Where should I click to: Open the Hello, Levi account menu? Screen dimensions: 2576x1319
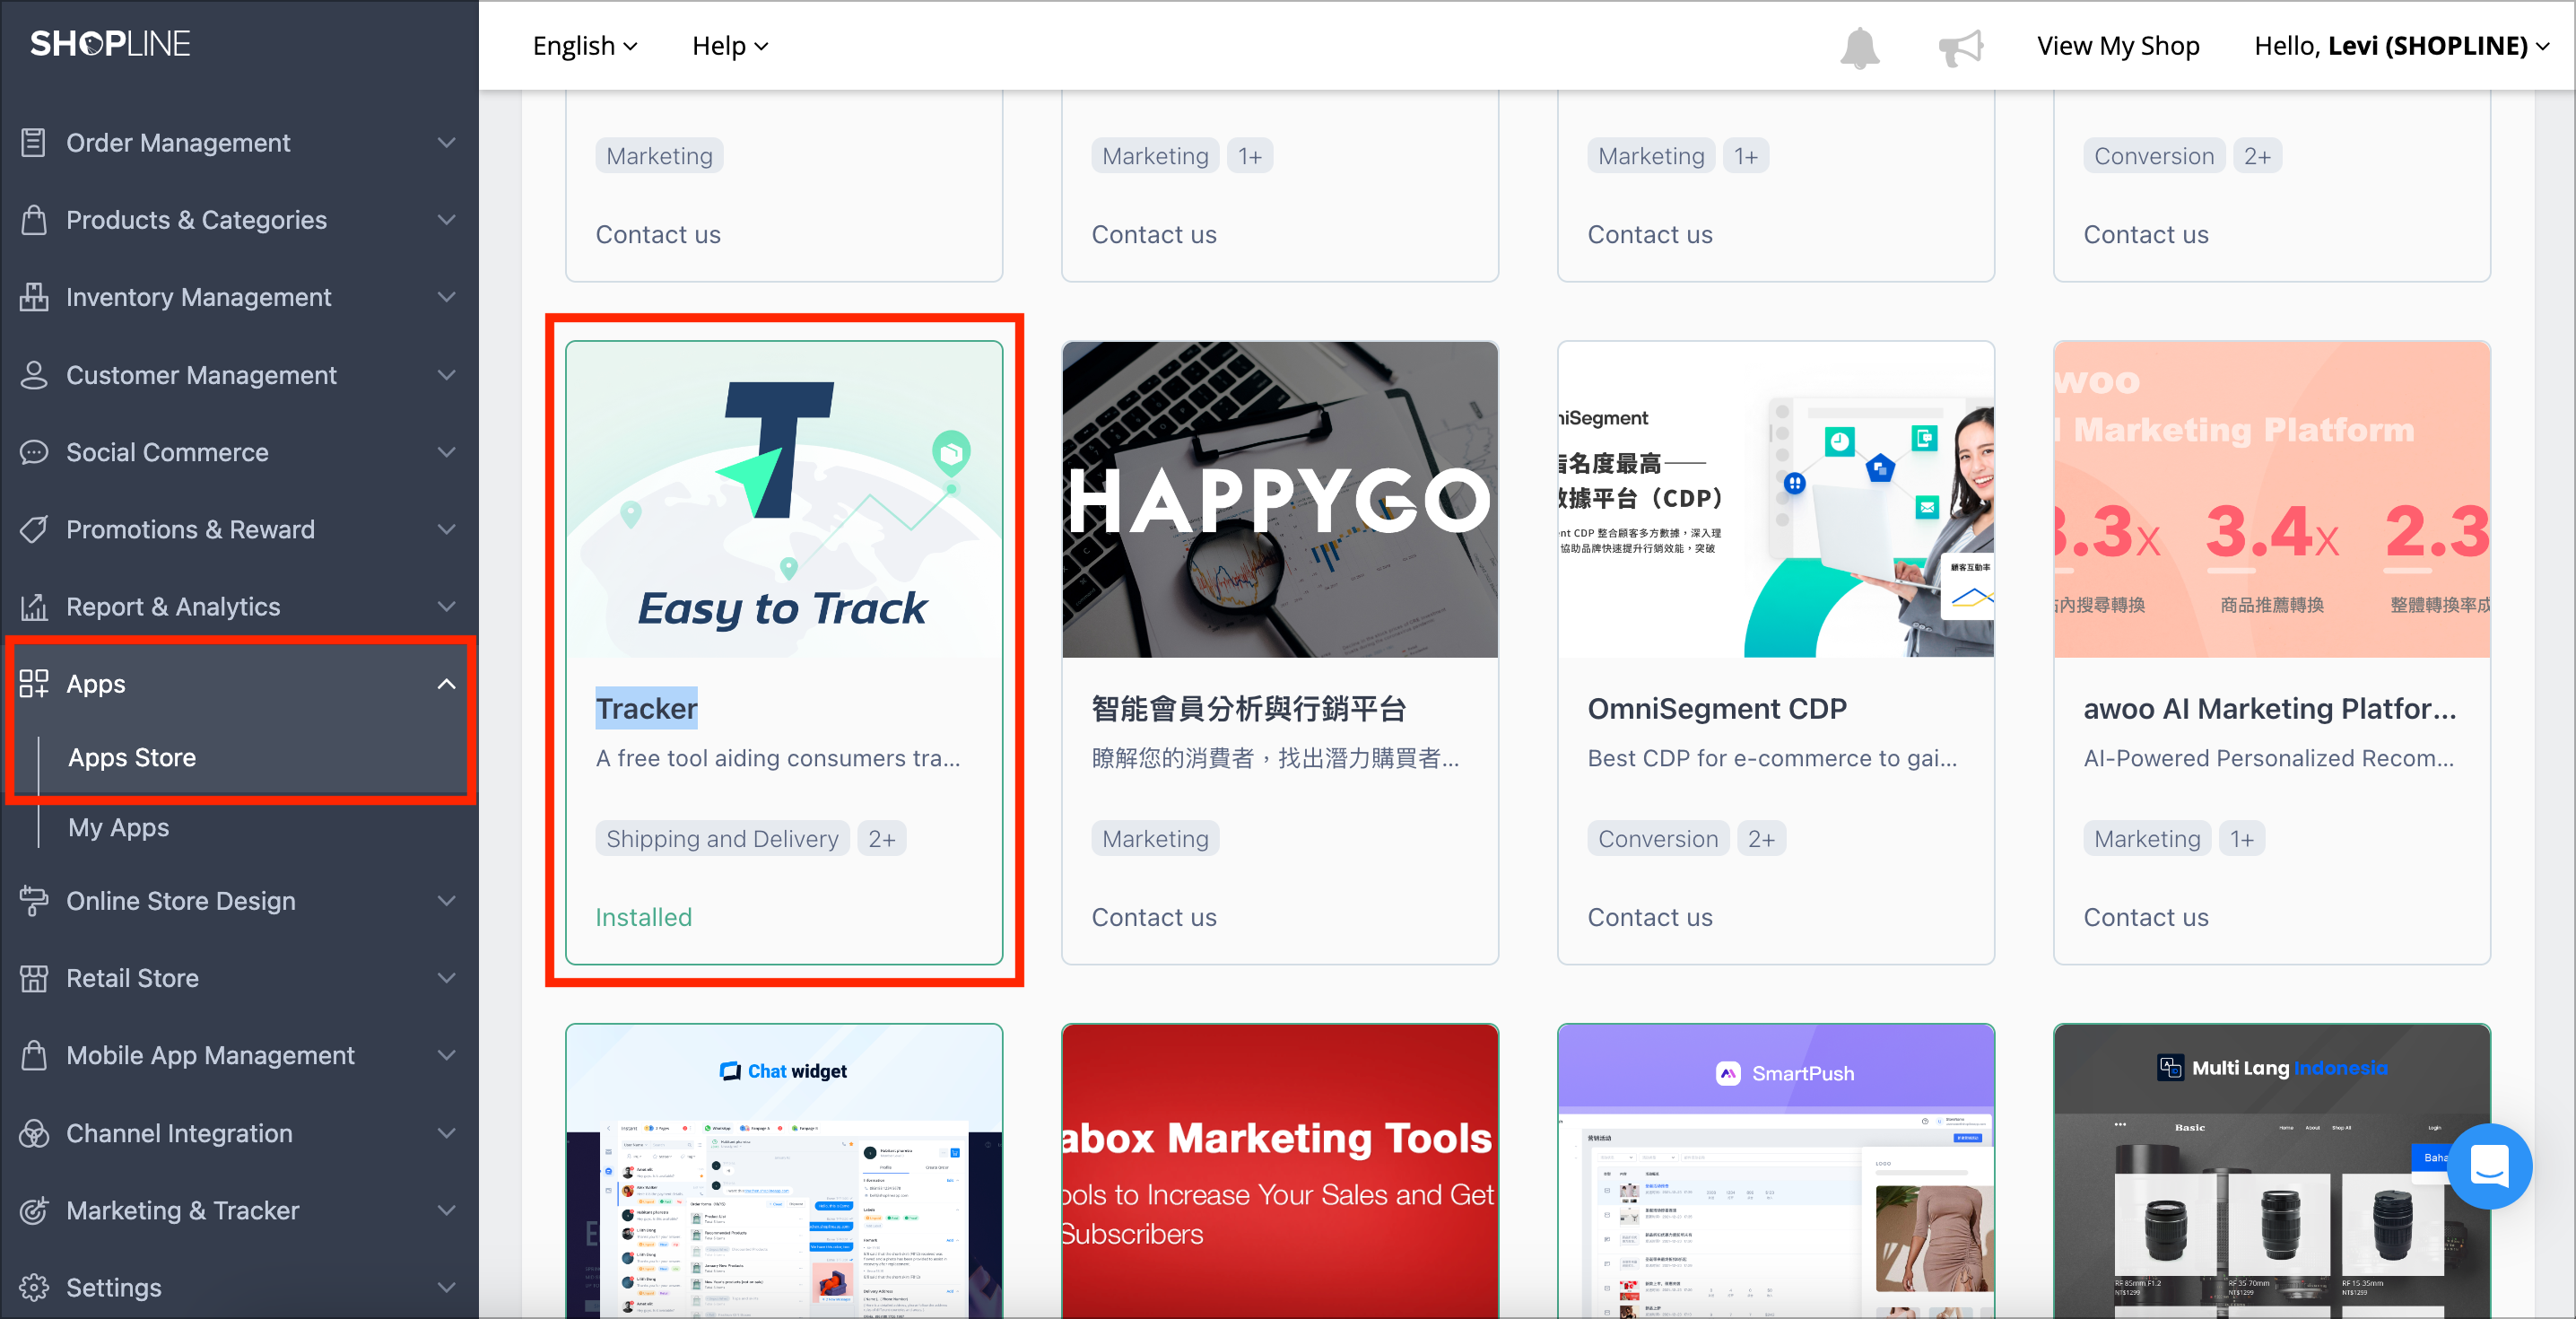[x=2400, y=45]
